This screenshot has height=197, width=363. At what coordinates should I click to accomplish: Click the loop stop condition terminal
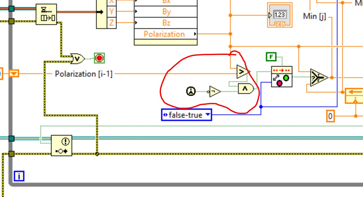(99, 58)
